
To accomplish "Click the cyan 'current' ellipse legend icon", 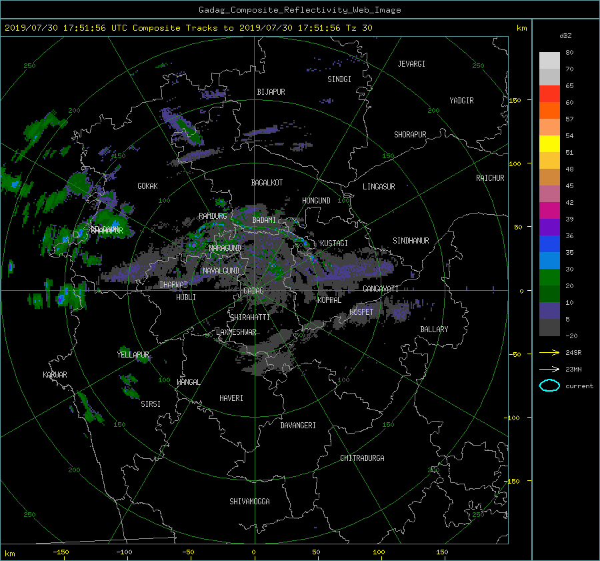I will click(549, 386).
